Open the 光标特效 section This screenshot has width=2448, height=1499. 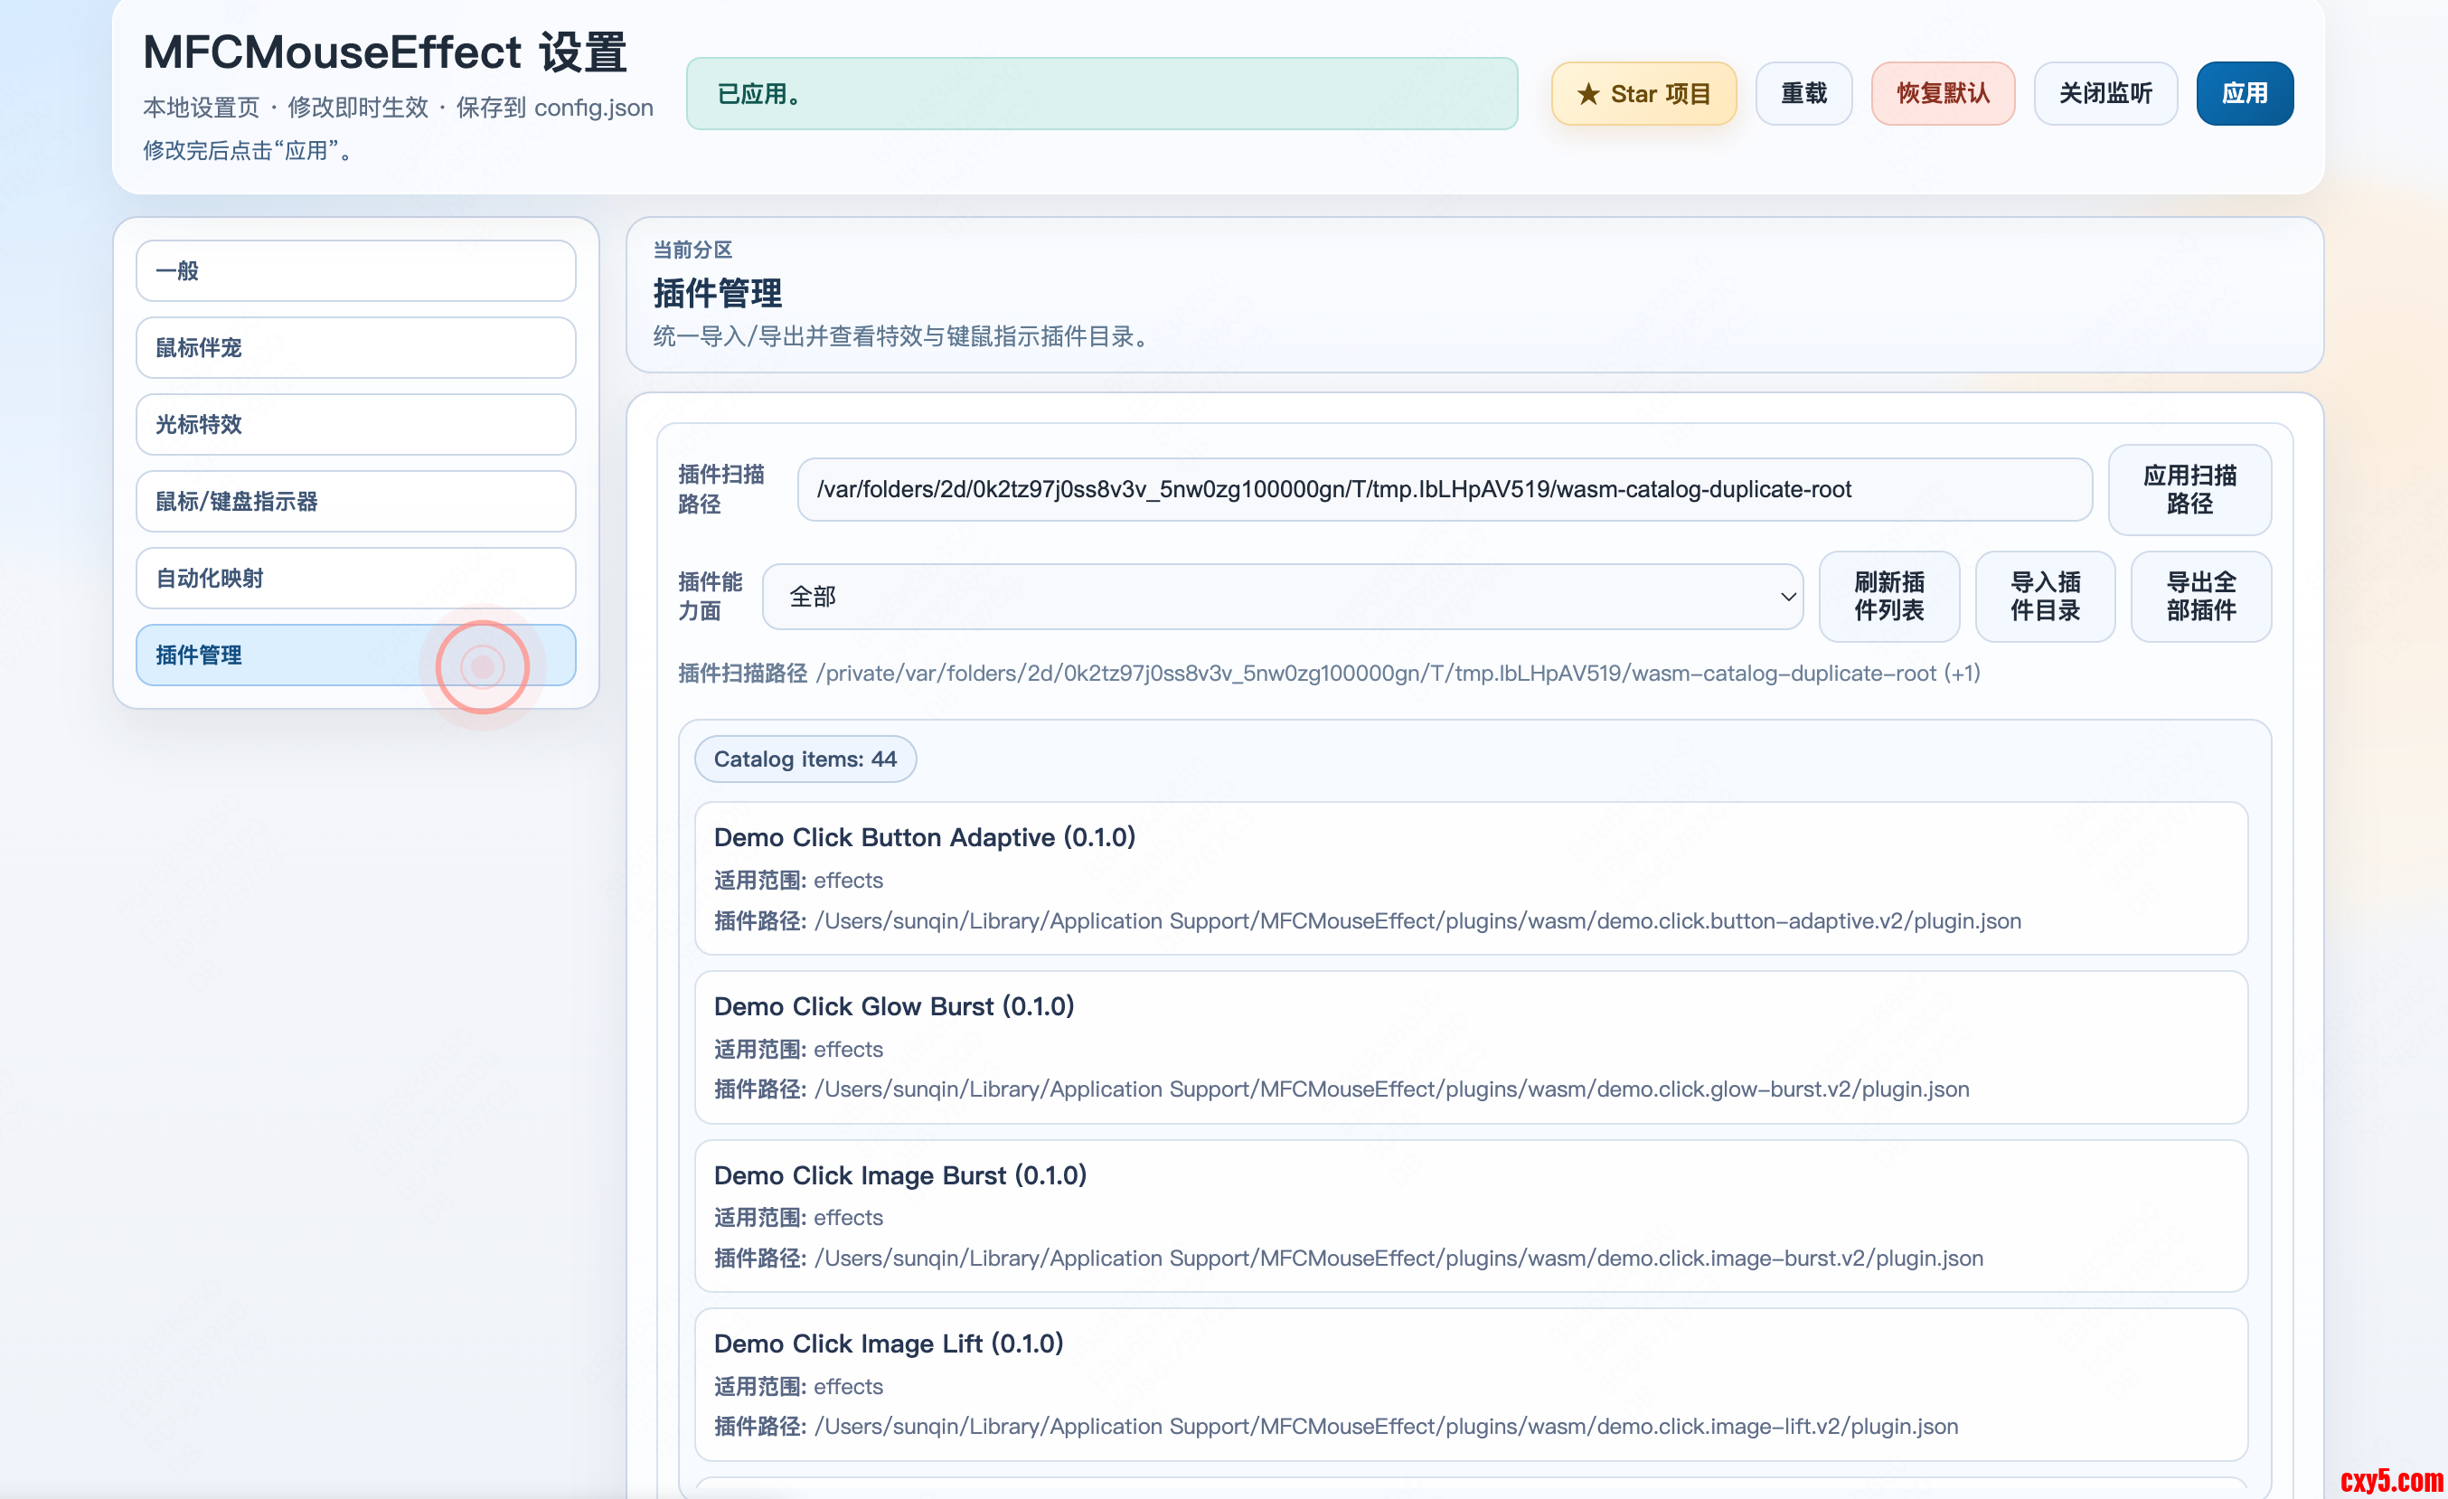(x=355, y=424)
